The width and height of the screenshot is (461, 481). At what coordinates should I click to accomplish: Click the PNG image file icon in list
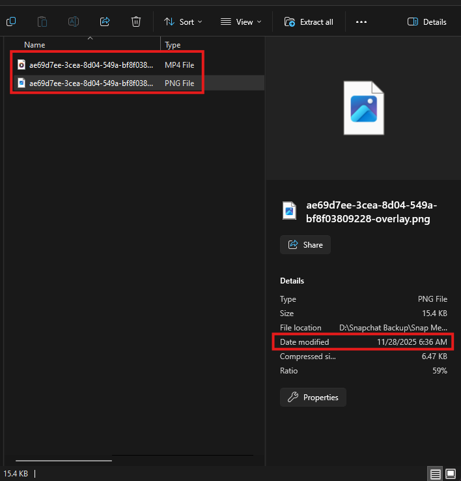coord(21,83)
